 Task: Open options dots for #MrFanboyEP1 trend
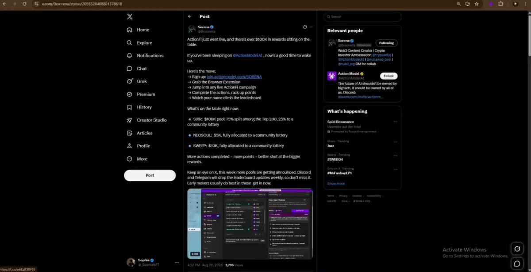[395, 169]
